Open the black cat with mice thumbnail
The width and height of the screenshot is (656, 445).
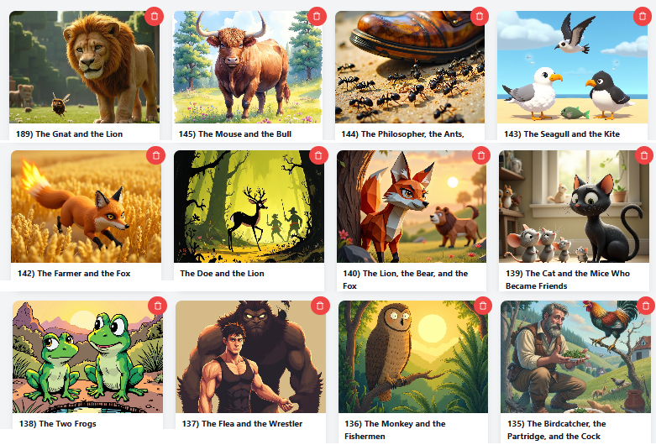click(574, 207)
